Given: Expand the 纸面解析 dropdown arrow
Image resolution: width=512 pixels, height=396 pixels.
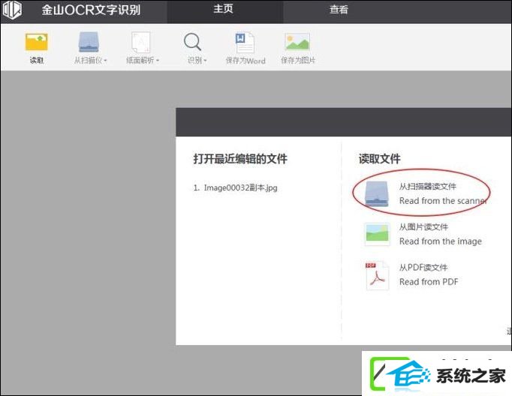Looking at the screenshot, I should pos(158,61).
